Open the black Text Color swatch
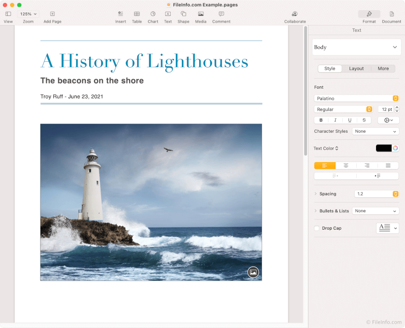Image resolution: width=405 pixels, height=328 pixels. coord(384,148)
